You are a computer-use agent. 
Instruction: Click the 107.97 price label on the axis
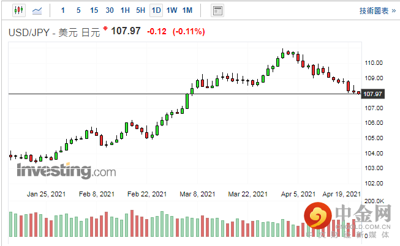[x=372, y=94]
